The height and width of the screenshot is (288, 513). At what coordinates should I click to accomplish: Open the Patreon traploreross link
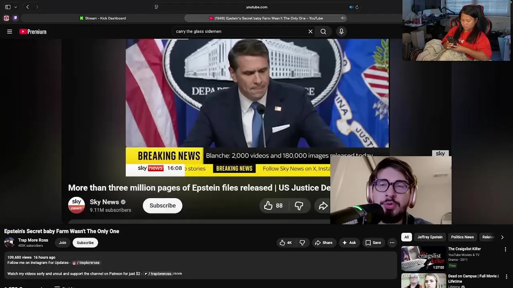[158, 274]
